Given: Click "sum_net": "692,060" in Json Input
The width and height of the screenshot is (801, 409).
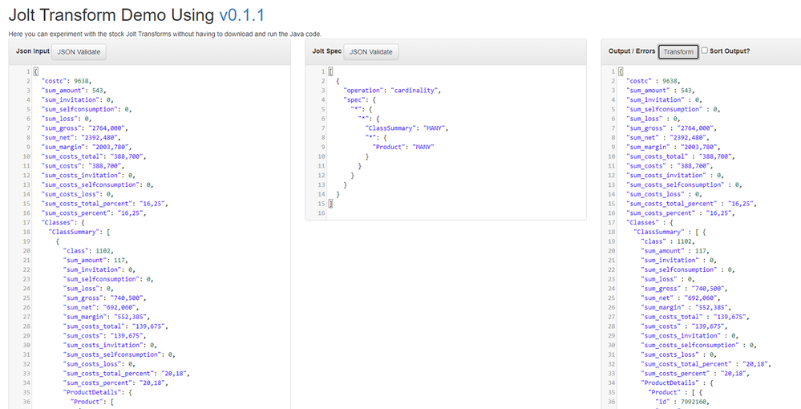Looking at the screenshot, I should [x=101, y=307].
